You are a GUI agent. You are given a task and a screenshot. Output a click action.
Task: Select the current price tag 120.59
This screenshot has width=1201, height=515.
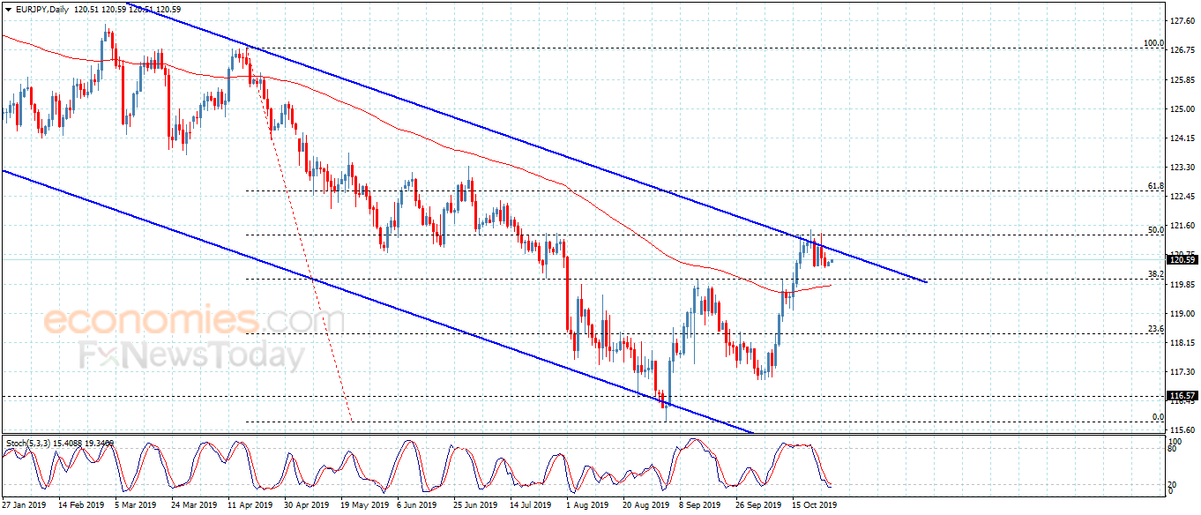(1181, 259)
